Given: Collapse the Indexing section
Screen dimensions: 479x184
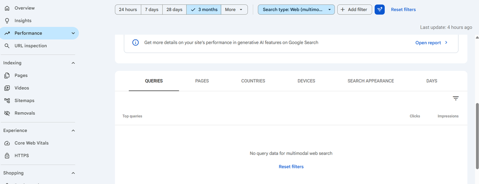Looking at the screenshot, I should tap(73, 63).
